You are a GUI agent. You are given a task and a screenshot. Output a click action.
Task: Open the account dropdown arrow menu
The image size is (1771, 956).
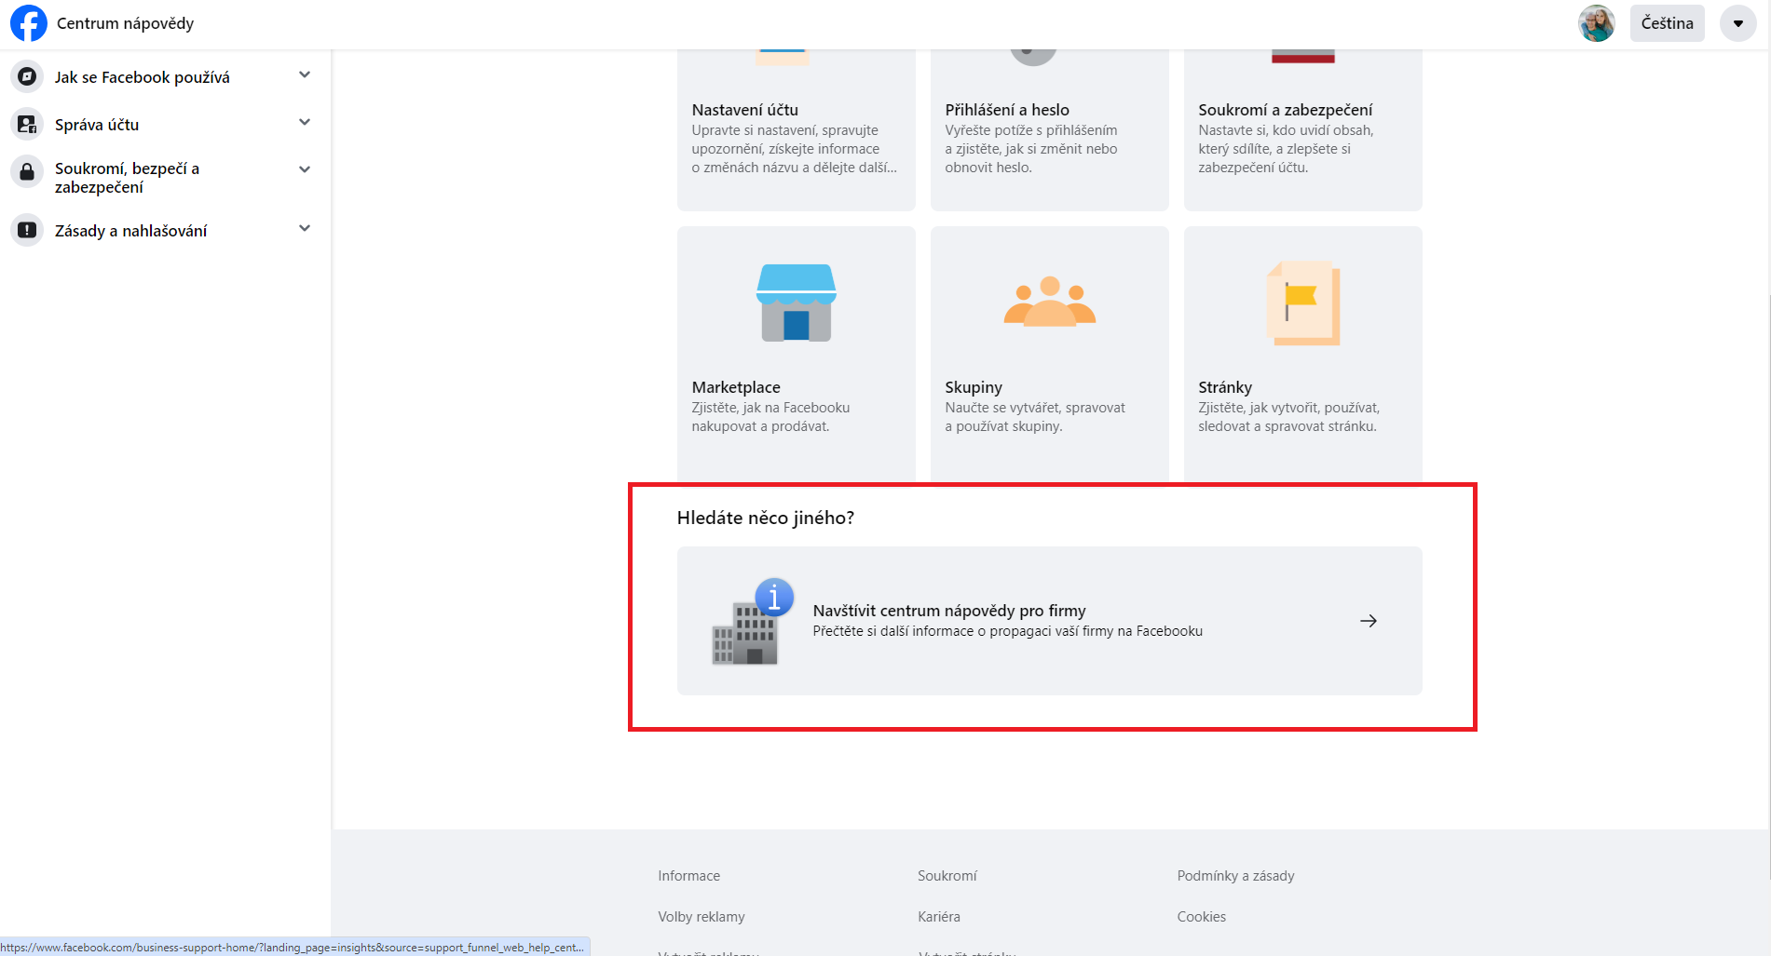click(x=1737, y=23)
